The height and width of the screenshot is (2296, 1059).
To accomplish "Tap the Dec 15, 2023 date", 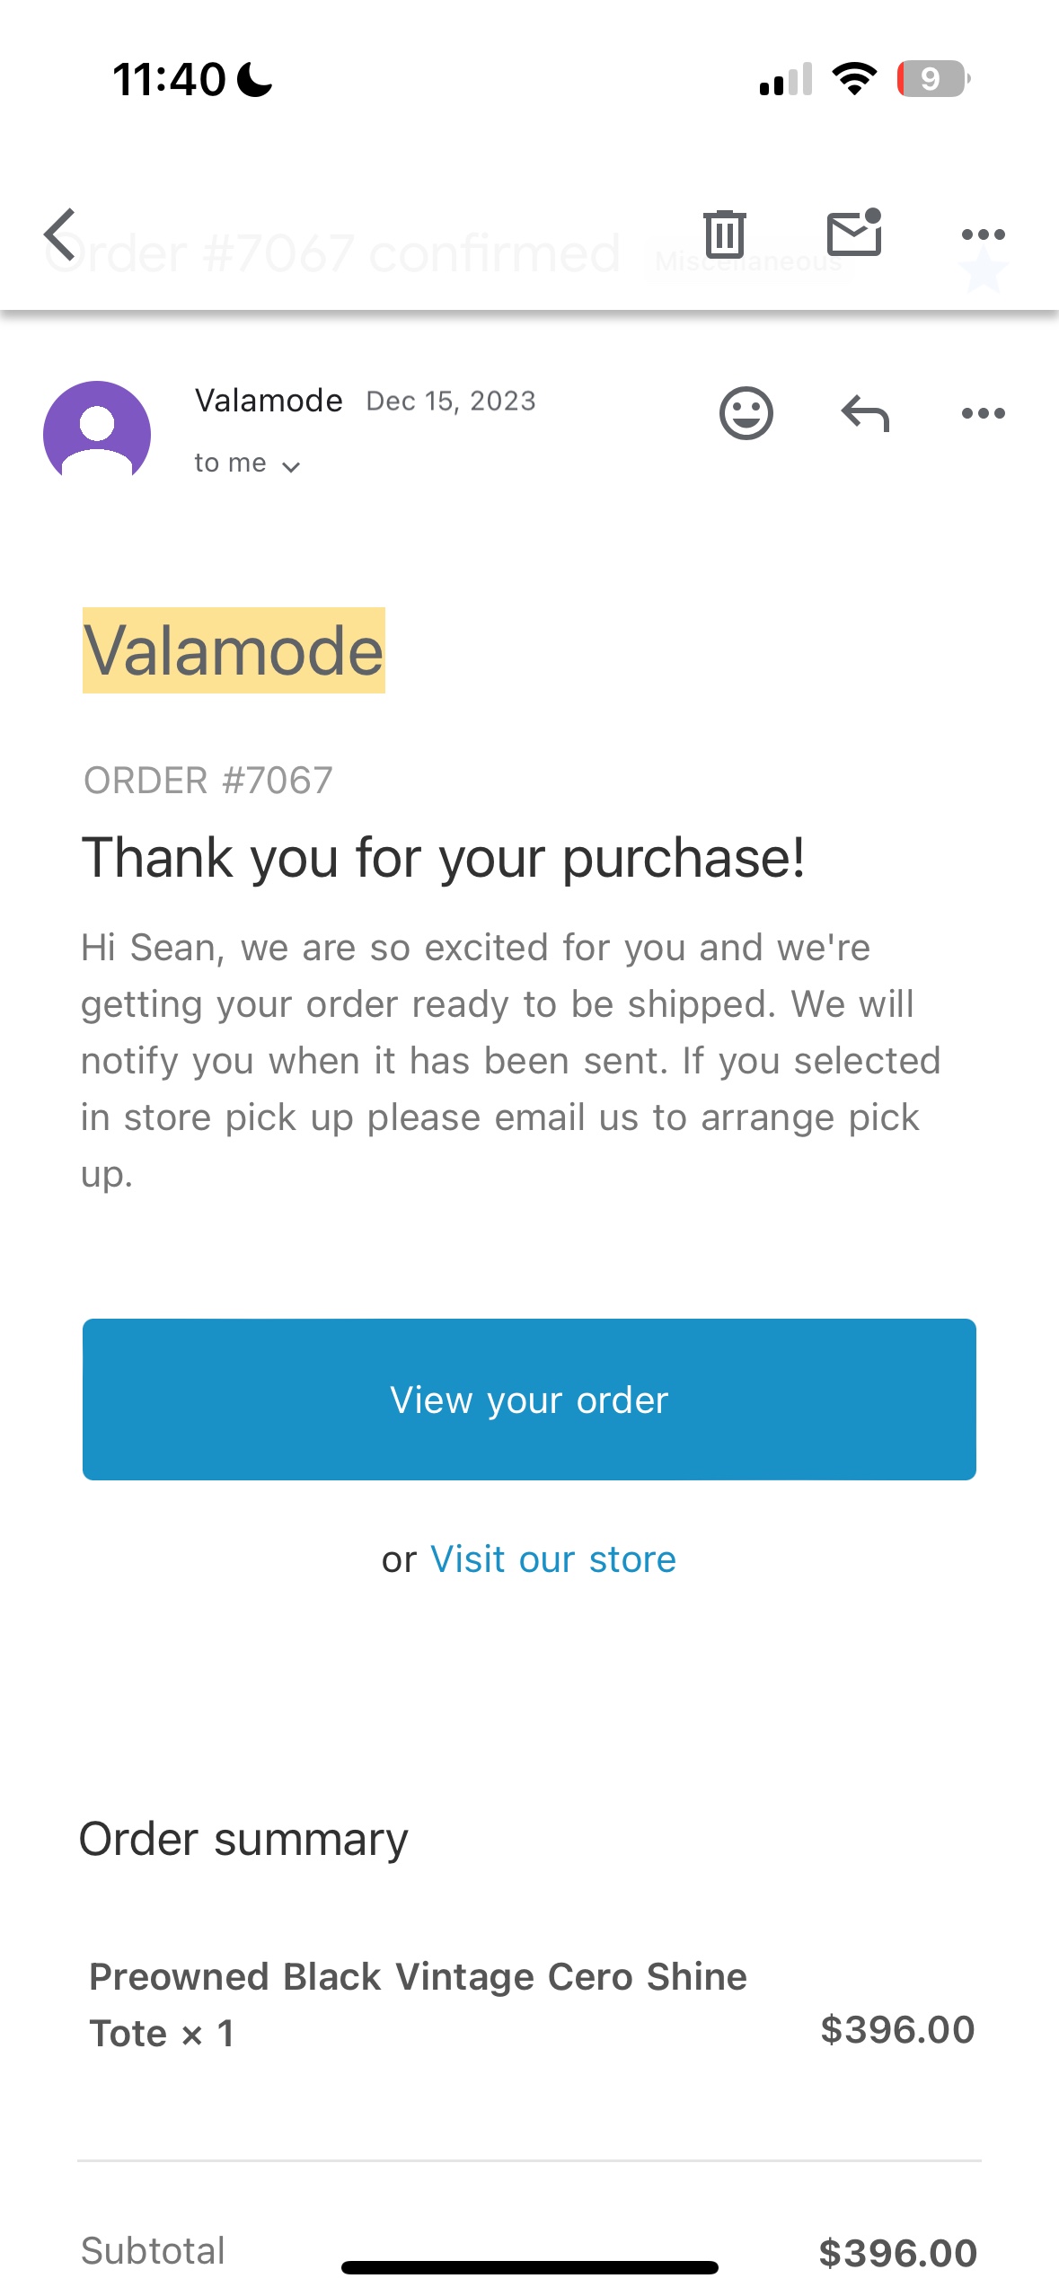I will point(450,401).
